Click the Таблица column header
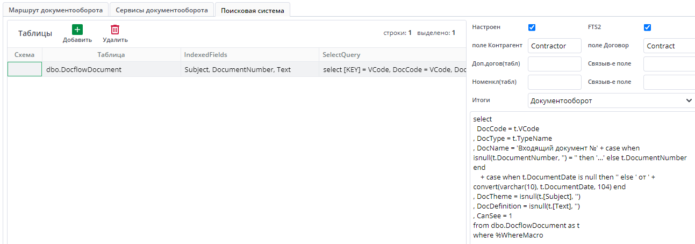This screenshot has height=244, width=695. pos(111,55)
